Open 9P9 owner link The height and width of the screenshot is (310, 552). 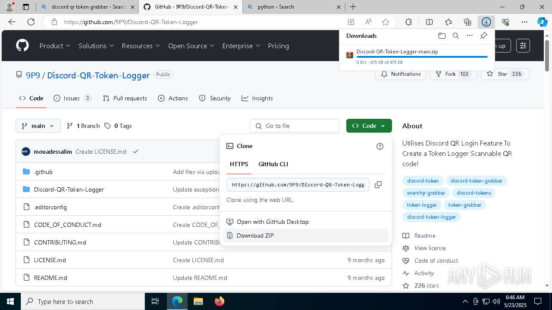tap(33, 75)
